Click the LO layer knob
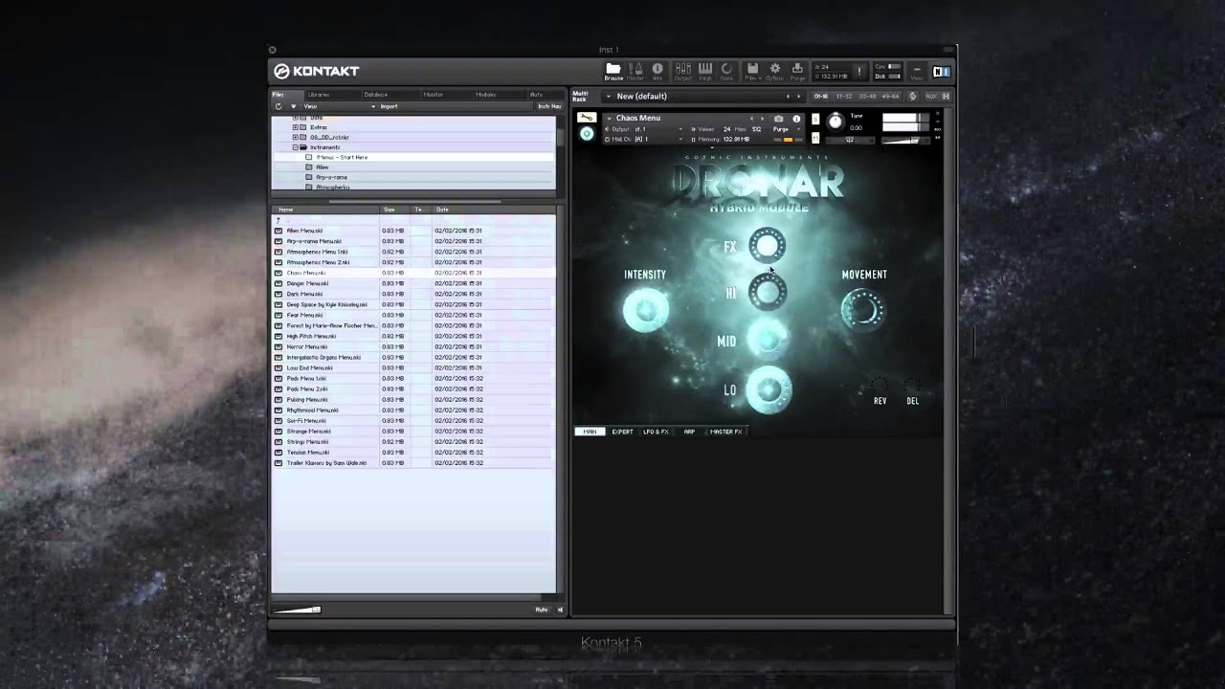Image resolution: width=1225 pixels, height=689 pixels. click(768, 389)
